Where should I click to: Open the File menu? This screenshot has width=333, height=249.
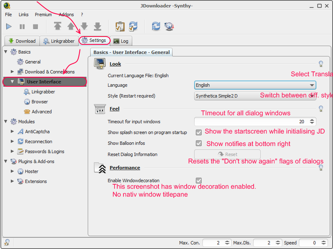[x=8, y=14]
